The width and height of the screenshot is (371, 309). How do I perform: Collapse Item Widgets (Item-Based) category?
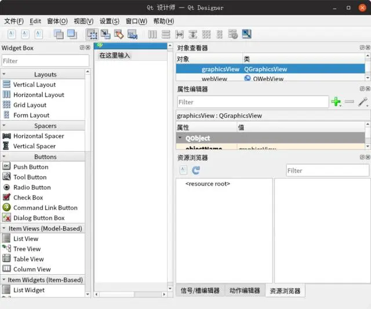(4, 280)
